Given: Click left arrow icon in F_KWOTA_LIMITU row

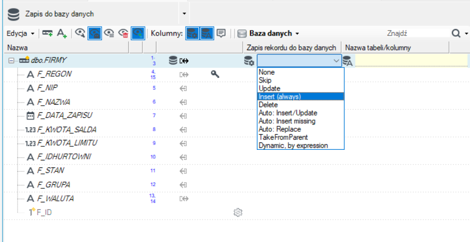Looking at the screenshot, I should click(183, 143).
